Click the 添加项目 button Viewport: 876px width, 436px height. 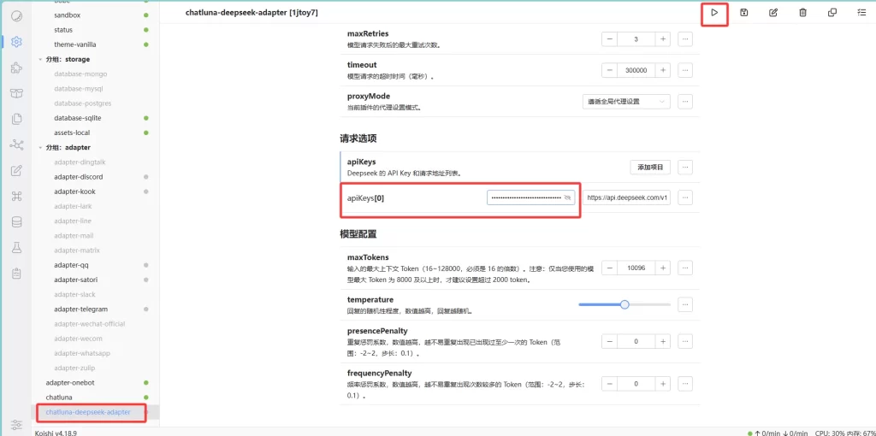click(650, 167)
